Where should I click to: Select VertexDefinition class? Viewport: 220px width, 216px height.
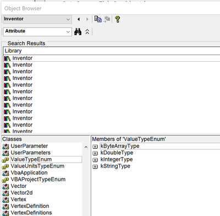30,206
